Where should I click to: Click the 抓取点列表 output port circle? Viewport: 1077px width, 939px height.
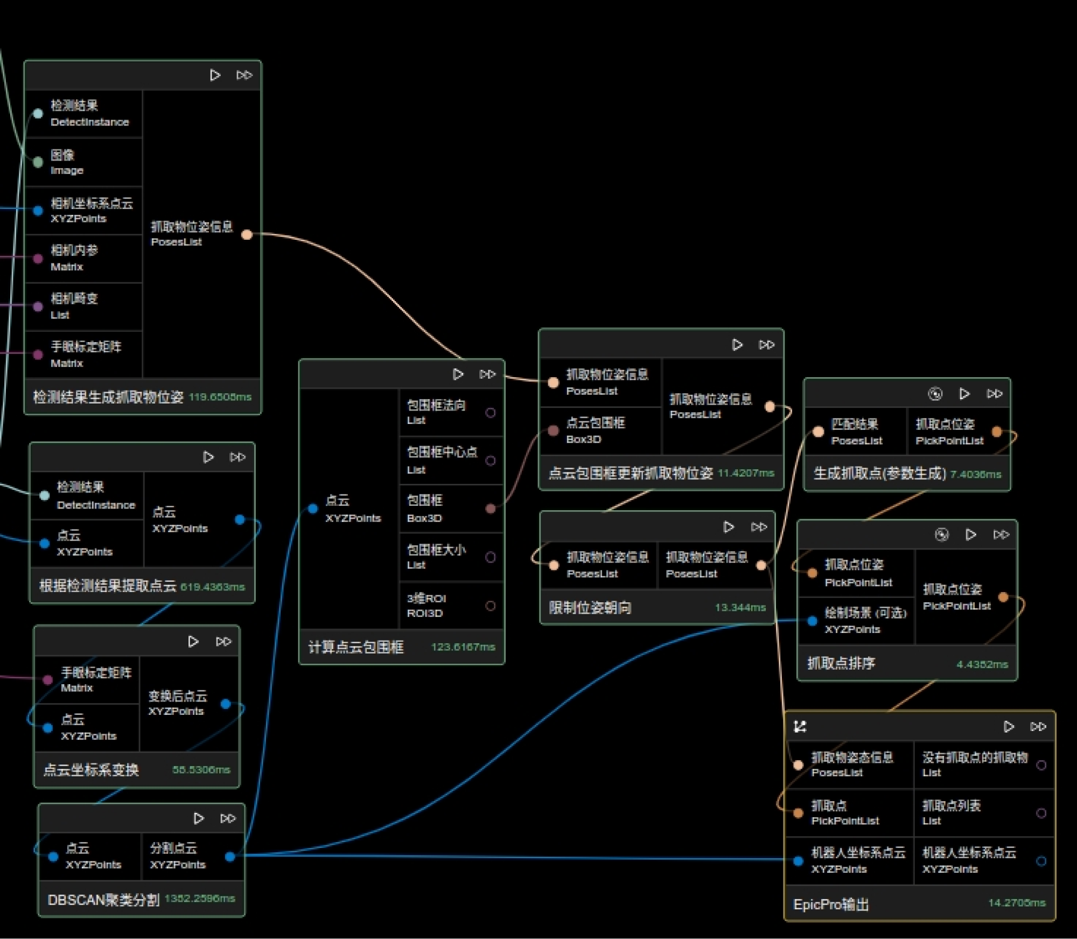[1041, 813]
